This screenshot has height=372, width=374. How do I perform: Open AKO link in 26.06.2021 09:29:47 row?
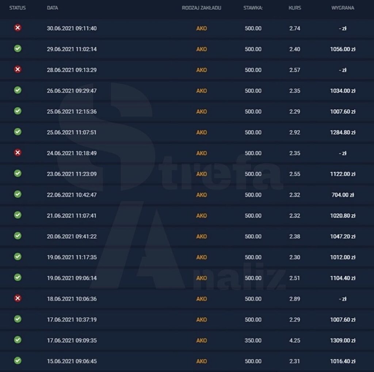point(202,91)
